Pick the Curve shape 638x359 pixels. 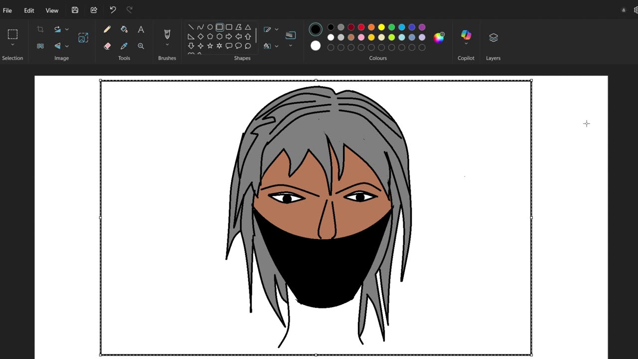200,27
